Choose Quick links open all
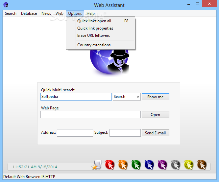This screenshot has height=182, width=219. click(x=101, y=21)
